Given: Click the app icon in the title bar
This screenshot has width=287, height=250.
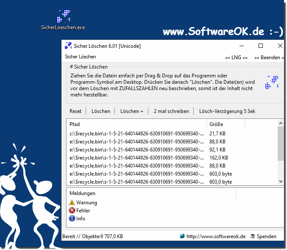Looking at the screenshot, I should (x=68, y=46).
